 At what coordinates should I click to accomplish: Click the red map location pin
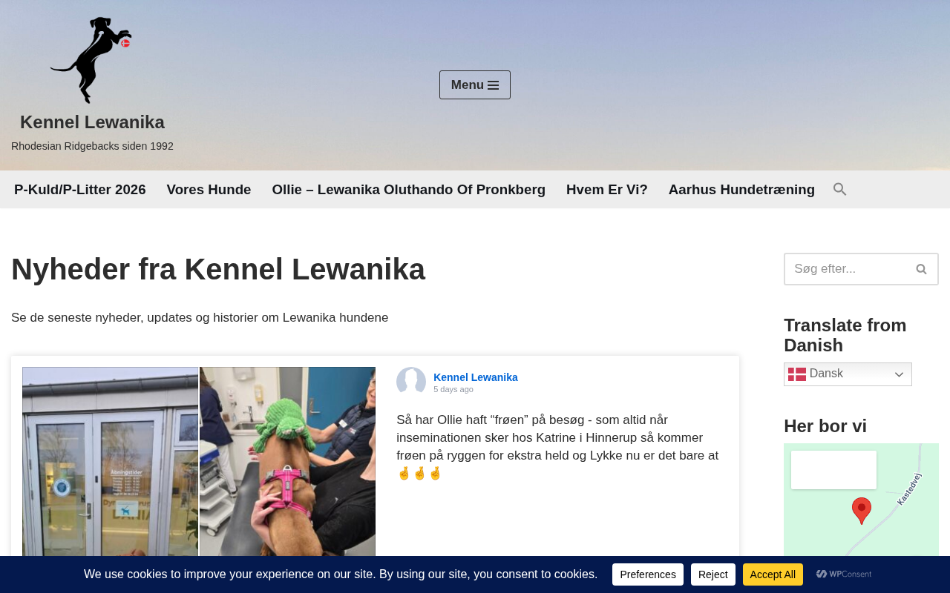click(861, 511)
